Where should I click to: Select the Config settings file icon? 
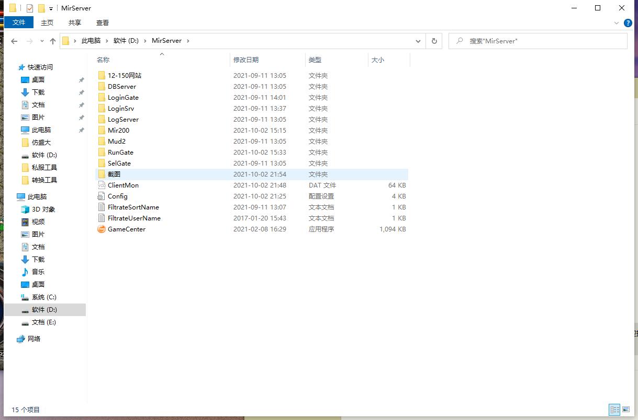coord(102,196)
